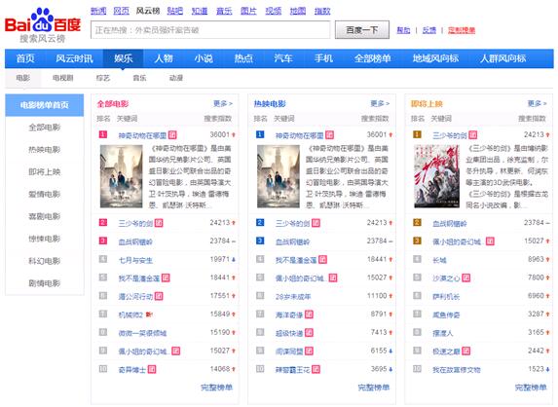
Task: Click the 百度一下 search button
Action: coord(362,30)
